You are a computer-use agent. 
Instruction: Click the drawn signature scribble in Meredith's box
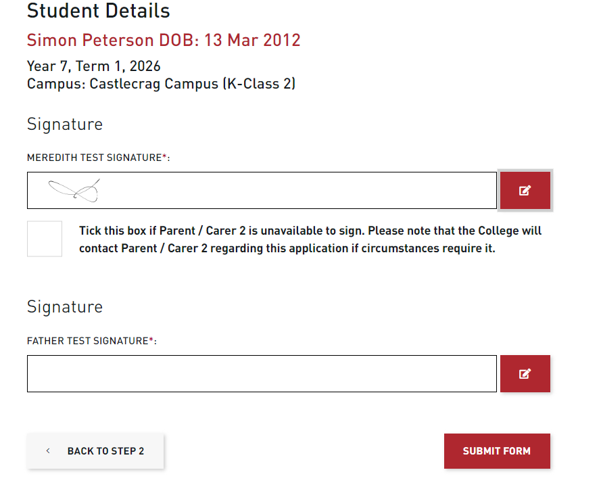[75, 191]
